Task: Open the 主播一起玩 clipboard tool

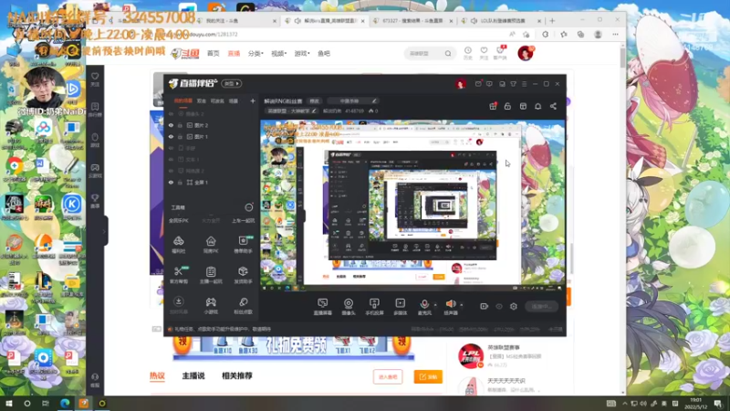Action: 211,275
